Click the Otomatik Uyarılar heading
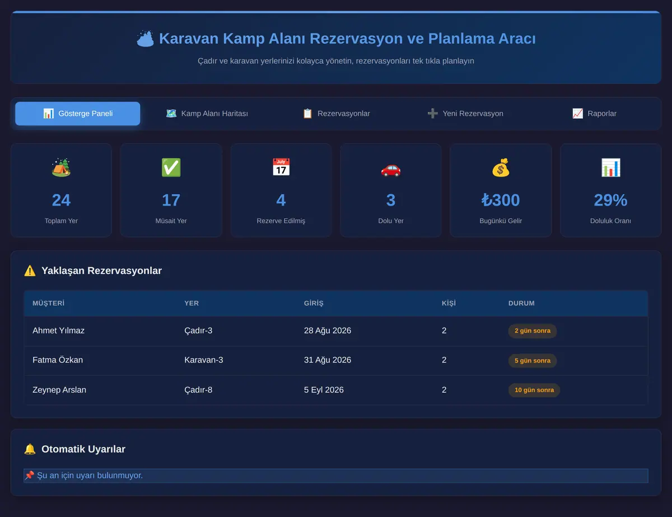 point(83,449)
